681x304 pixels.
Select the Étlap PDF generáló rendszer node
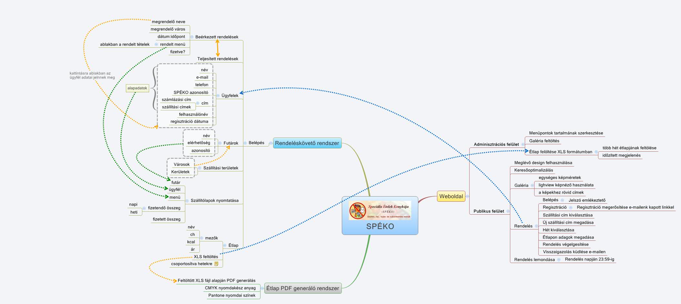pos(303,288)
